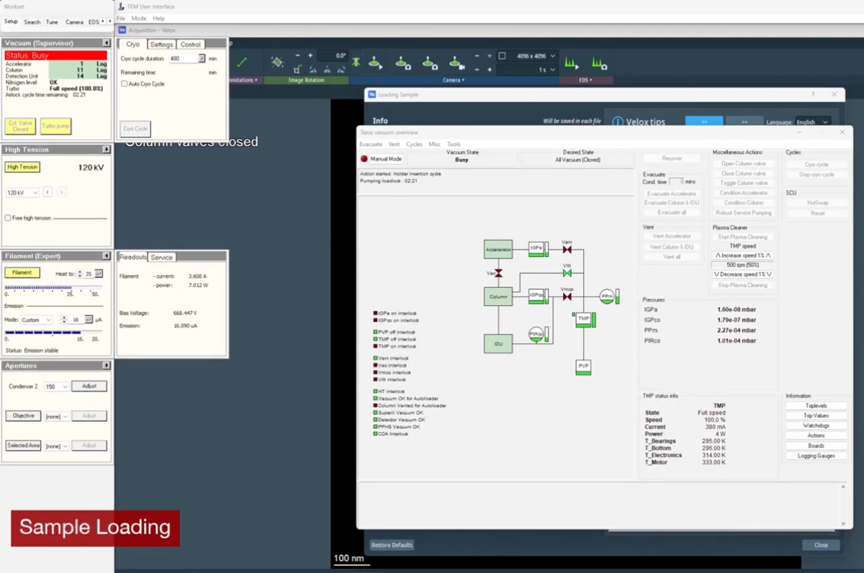Select the Column block in vacuum diagram
Screen dimensions: 864x573
(x=498, y=297)
